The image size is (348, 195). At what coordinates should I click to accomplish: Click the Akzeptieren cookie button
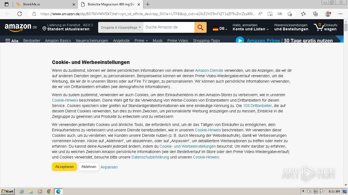pos(64,167)
